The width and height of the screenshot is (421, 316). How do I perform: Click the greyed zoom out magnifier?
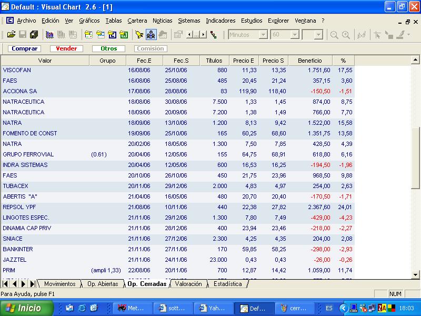(334, 35)
